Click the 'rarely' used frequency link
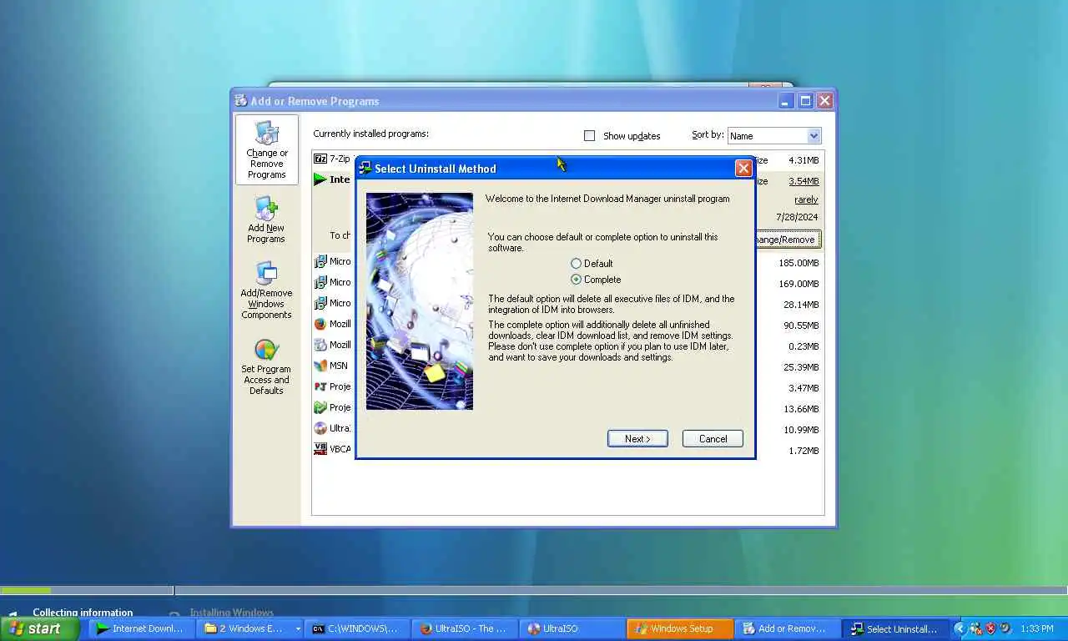 tap(806, 200)
